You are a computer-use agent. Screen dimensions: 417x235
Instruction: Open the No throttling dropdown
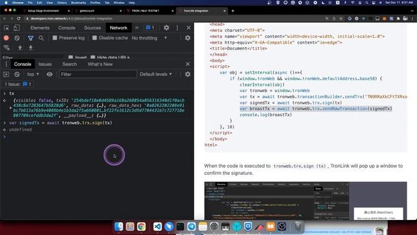click(149, 38)
